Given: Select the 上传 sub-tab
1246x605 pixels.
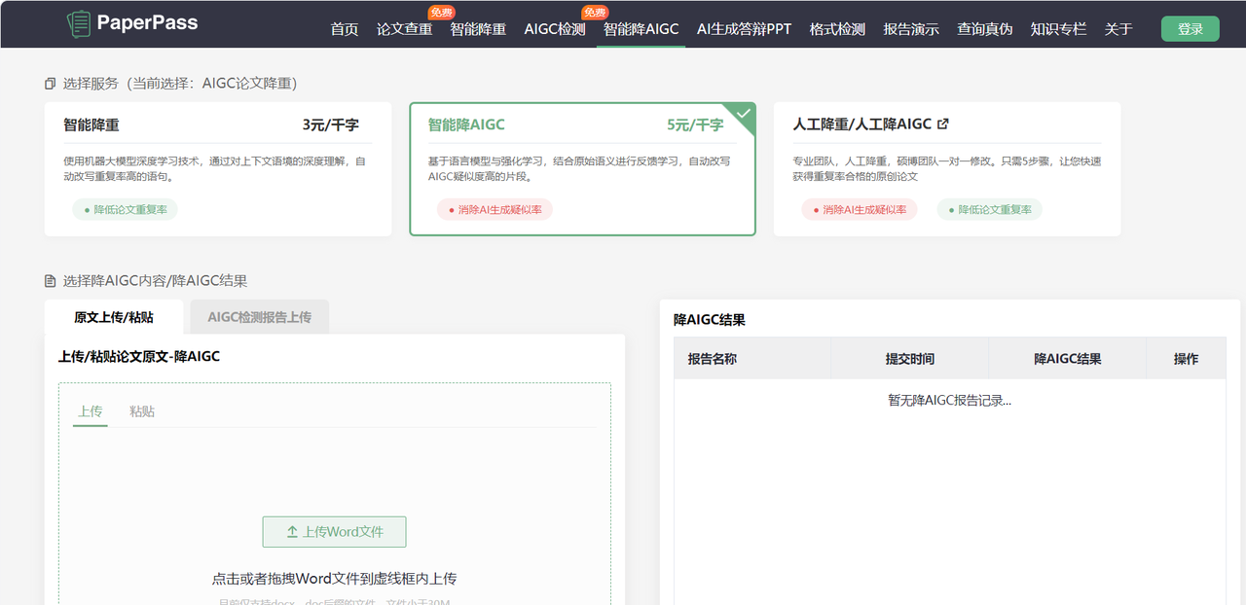Looking at the screenshot, I should coord(91,411).
